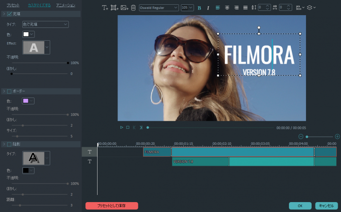Switch to the プリセット tab
Image resolution: width=341 pixels, height=212 pixels.
(13, 5)
